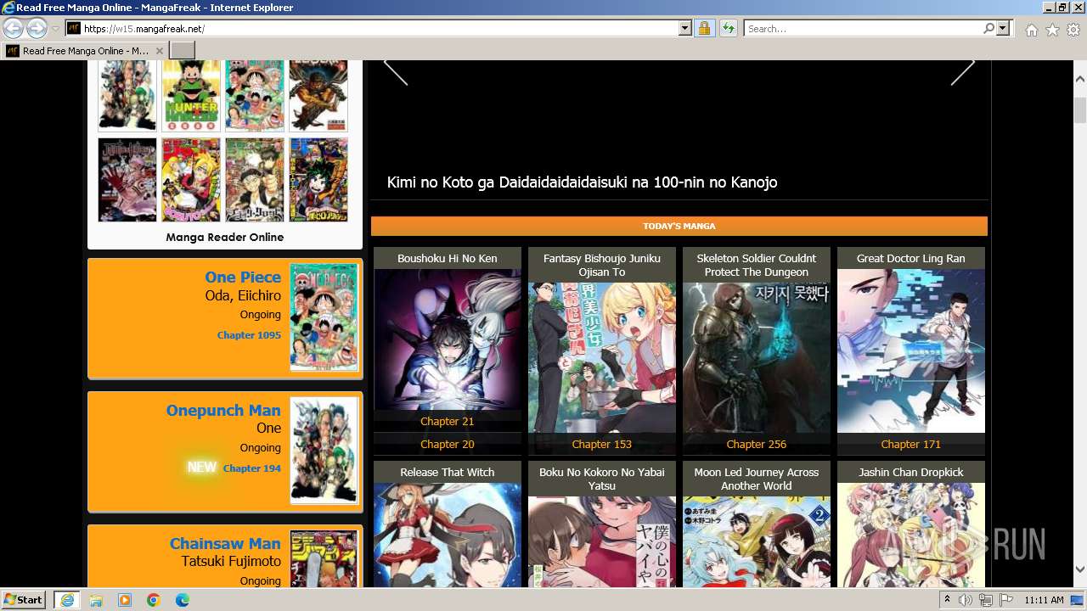Open Windows Media Player taskbar icon

click(x=125, y=600)
